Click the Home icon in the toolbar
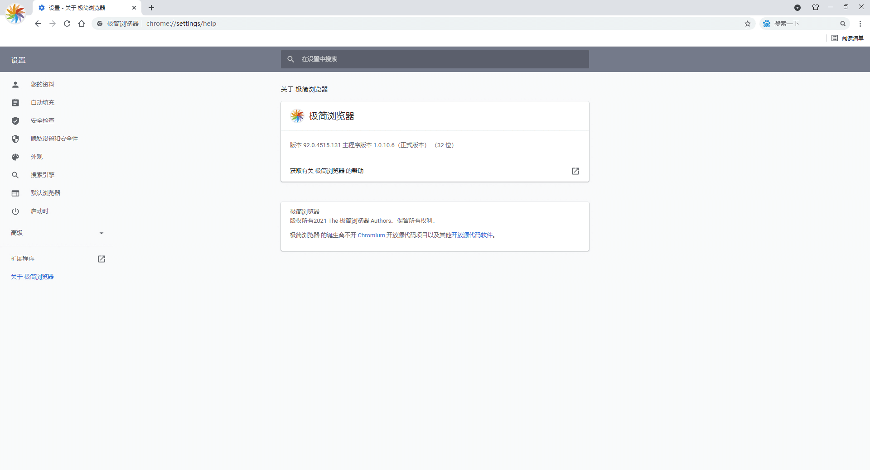This screenshot has width=870, height=470. tap(82, 24)
